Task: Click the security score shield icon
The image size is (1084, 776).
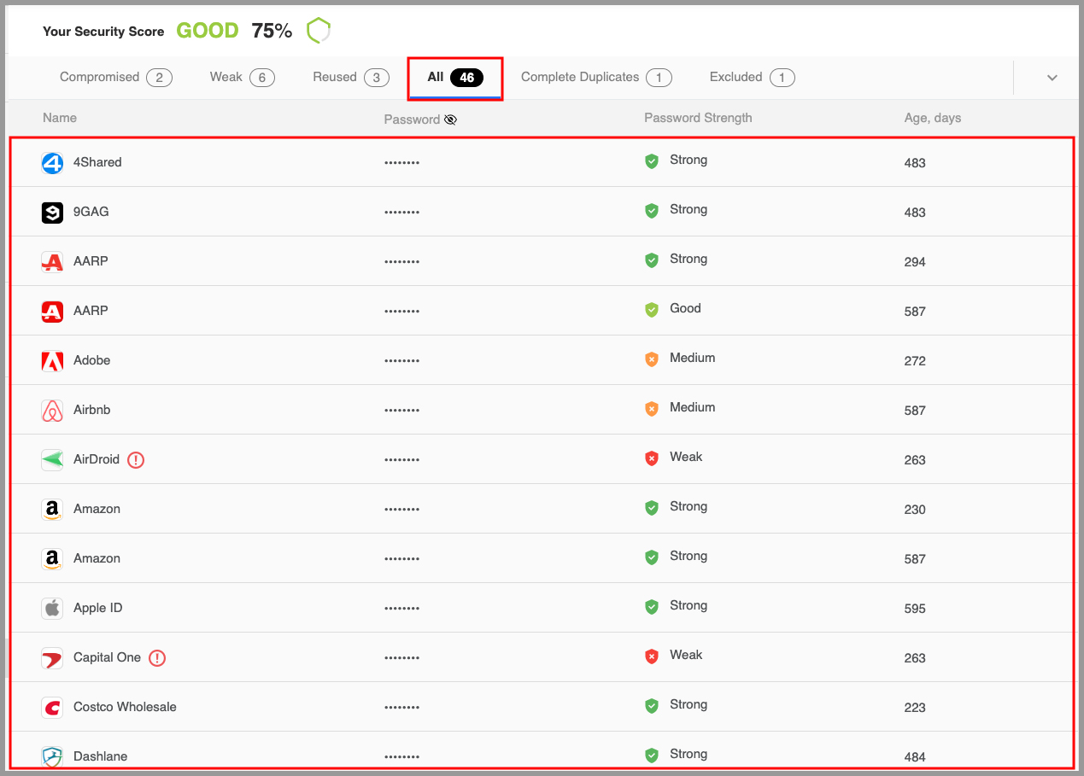Action: pyautogui.click(x=319, y=31)
